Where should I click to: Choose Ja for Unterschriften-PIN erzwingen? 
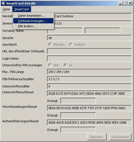pos(65,65)
